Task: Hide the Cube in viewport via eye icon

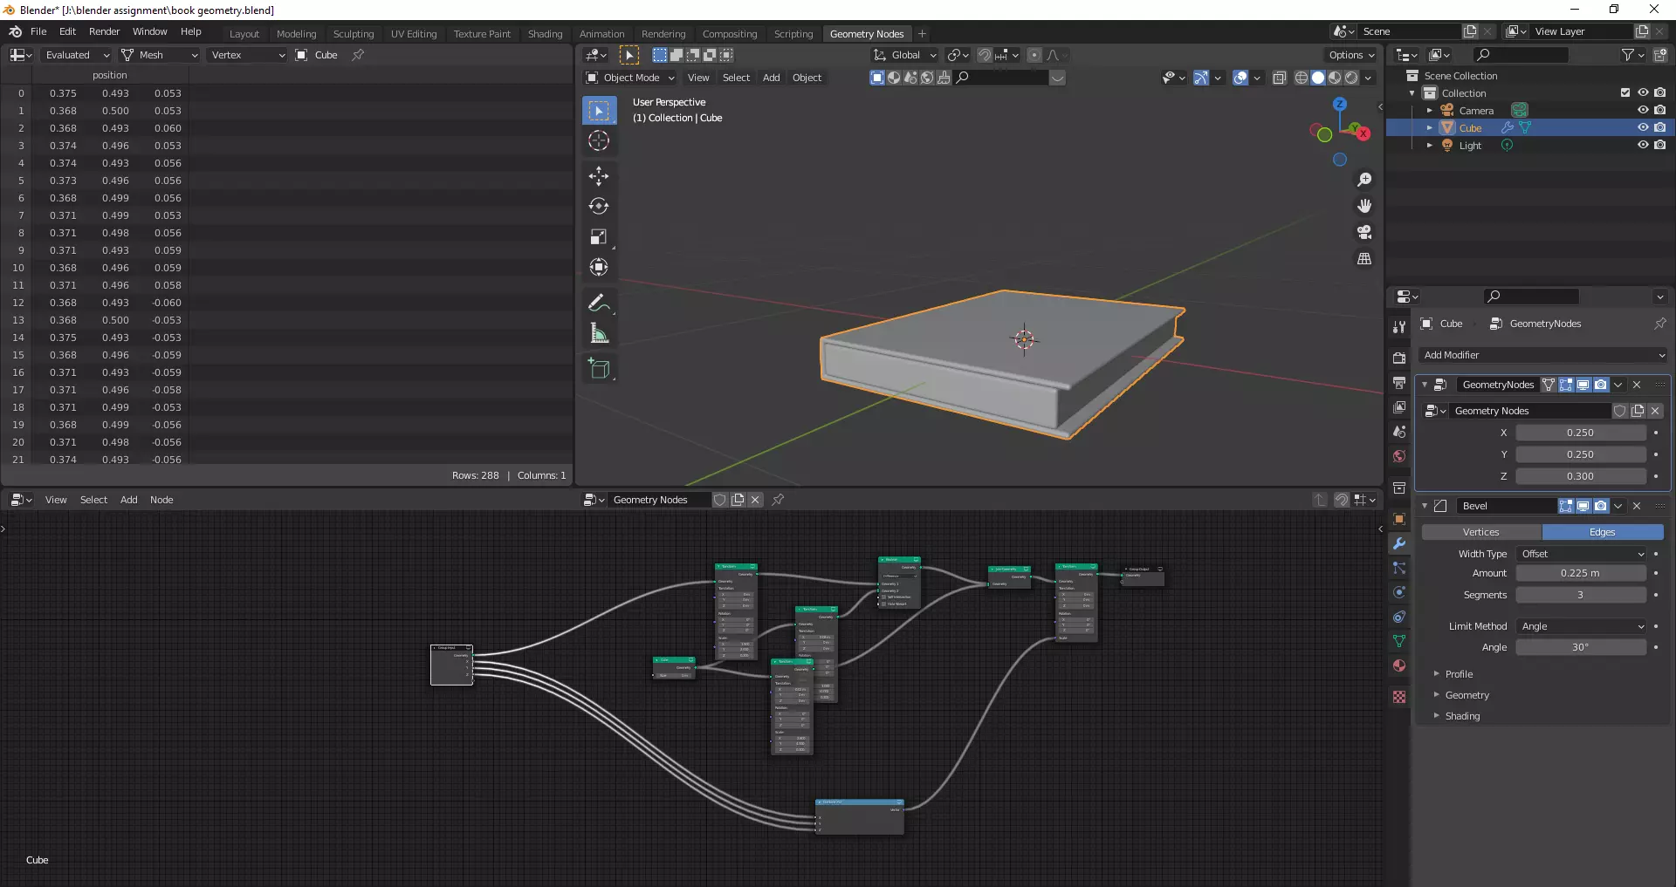Action: point(1643,127)
